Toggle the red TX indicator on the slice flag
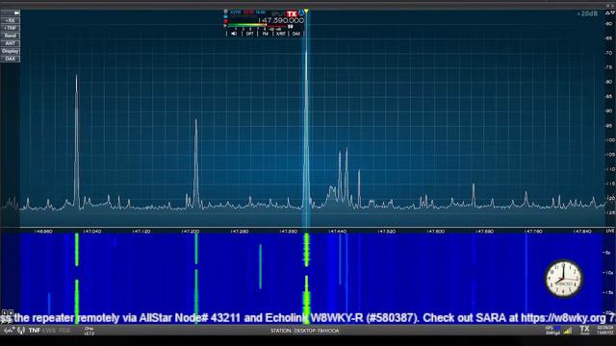The width and height of the screenshot is (616, 346). coord(292,13)
